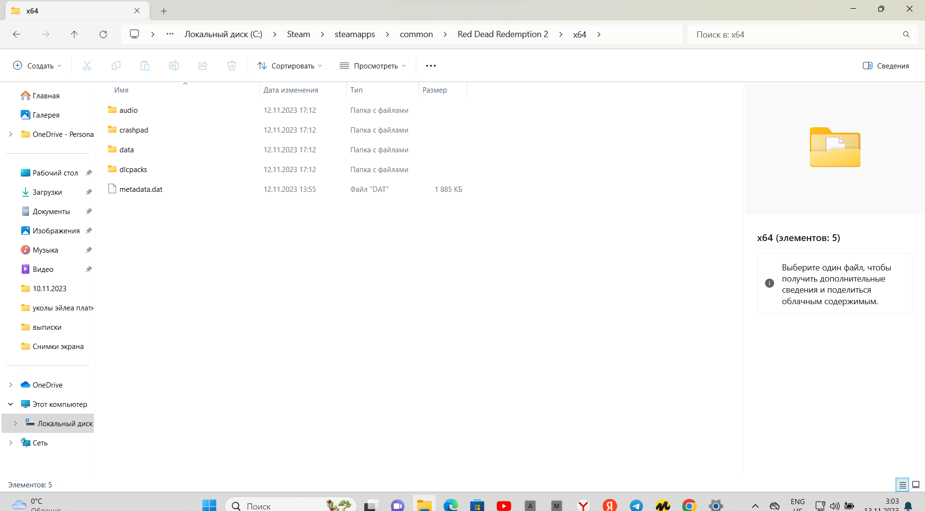This screenshot has width=925, height=511.
Task: Navigate to Red Dead Redemption 2 breadcrumb
Action: [x=503, y=34]
